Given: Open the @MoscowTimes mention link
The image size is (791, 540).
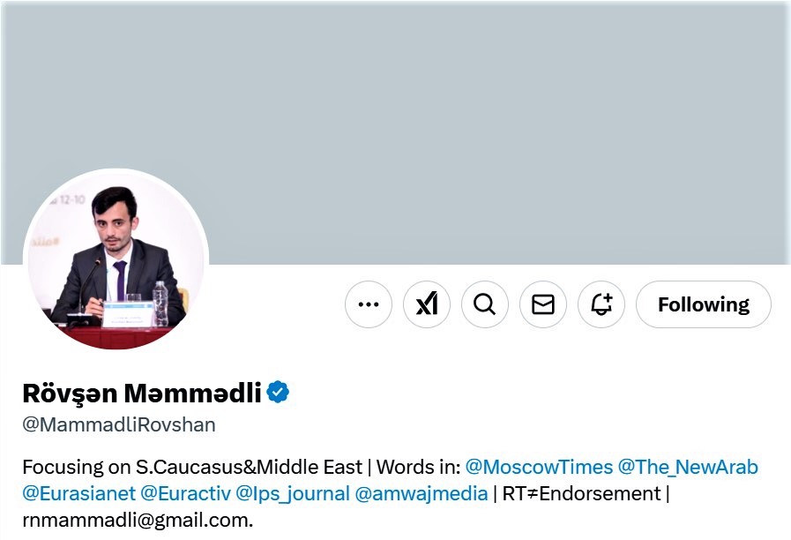Looking at the screenshot, I should click(x=539, y=467).
